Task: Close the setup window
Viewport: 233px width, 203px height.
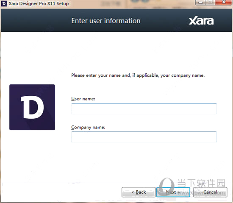Action: pyautogui.click(x=224, y=2)
